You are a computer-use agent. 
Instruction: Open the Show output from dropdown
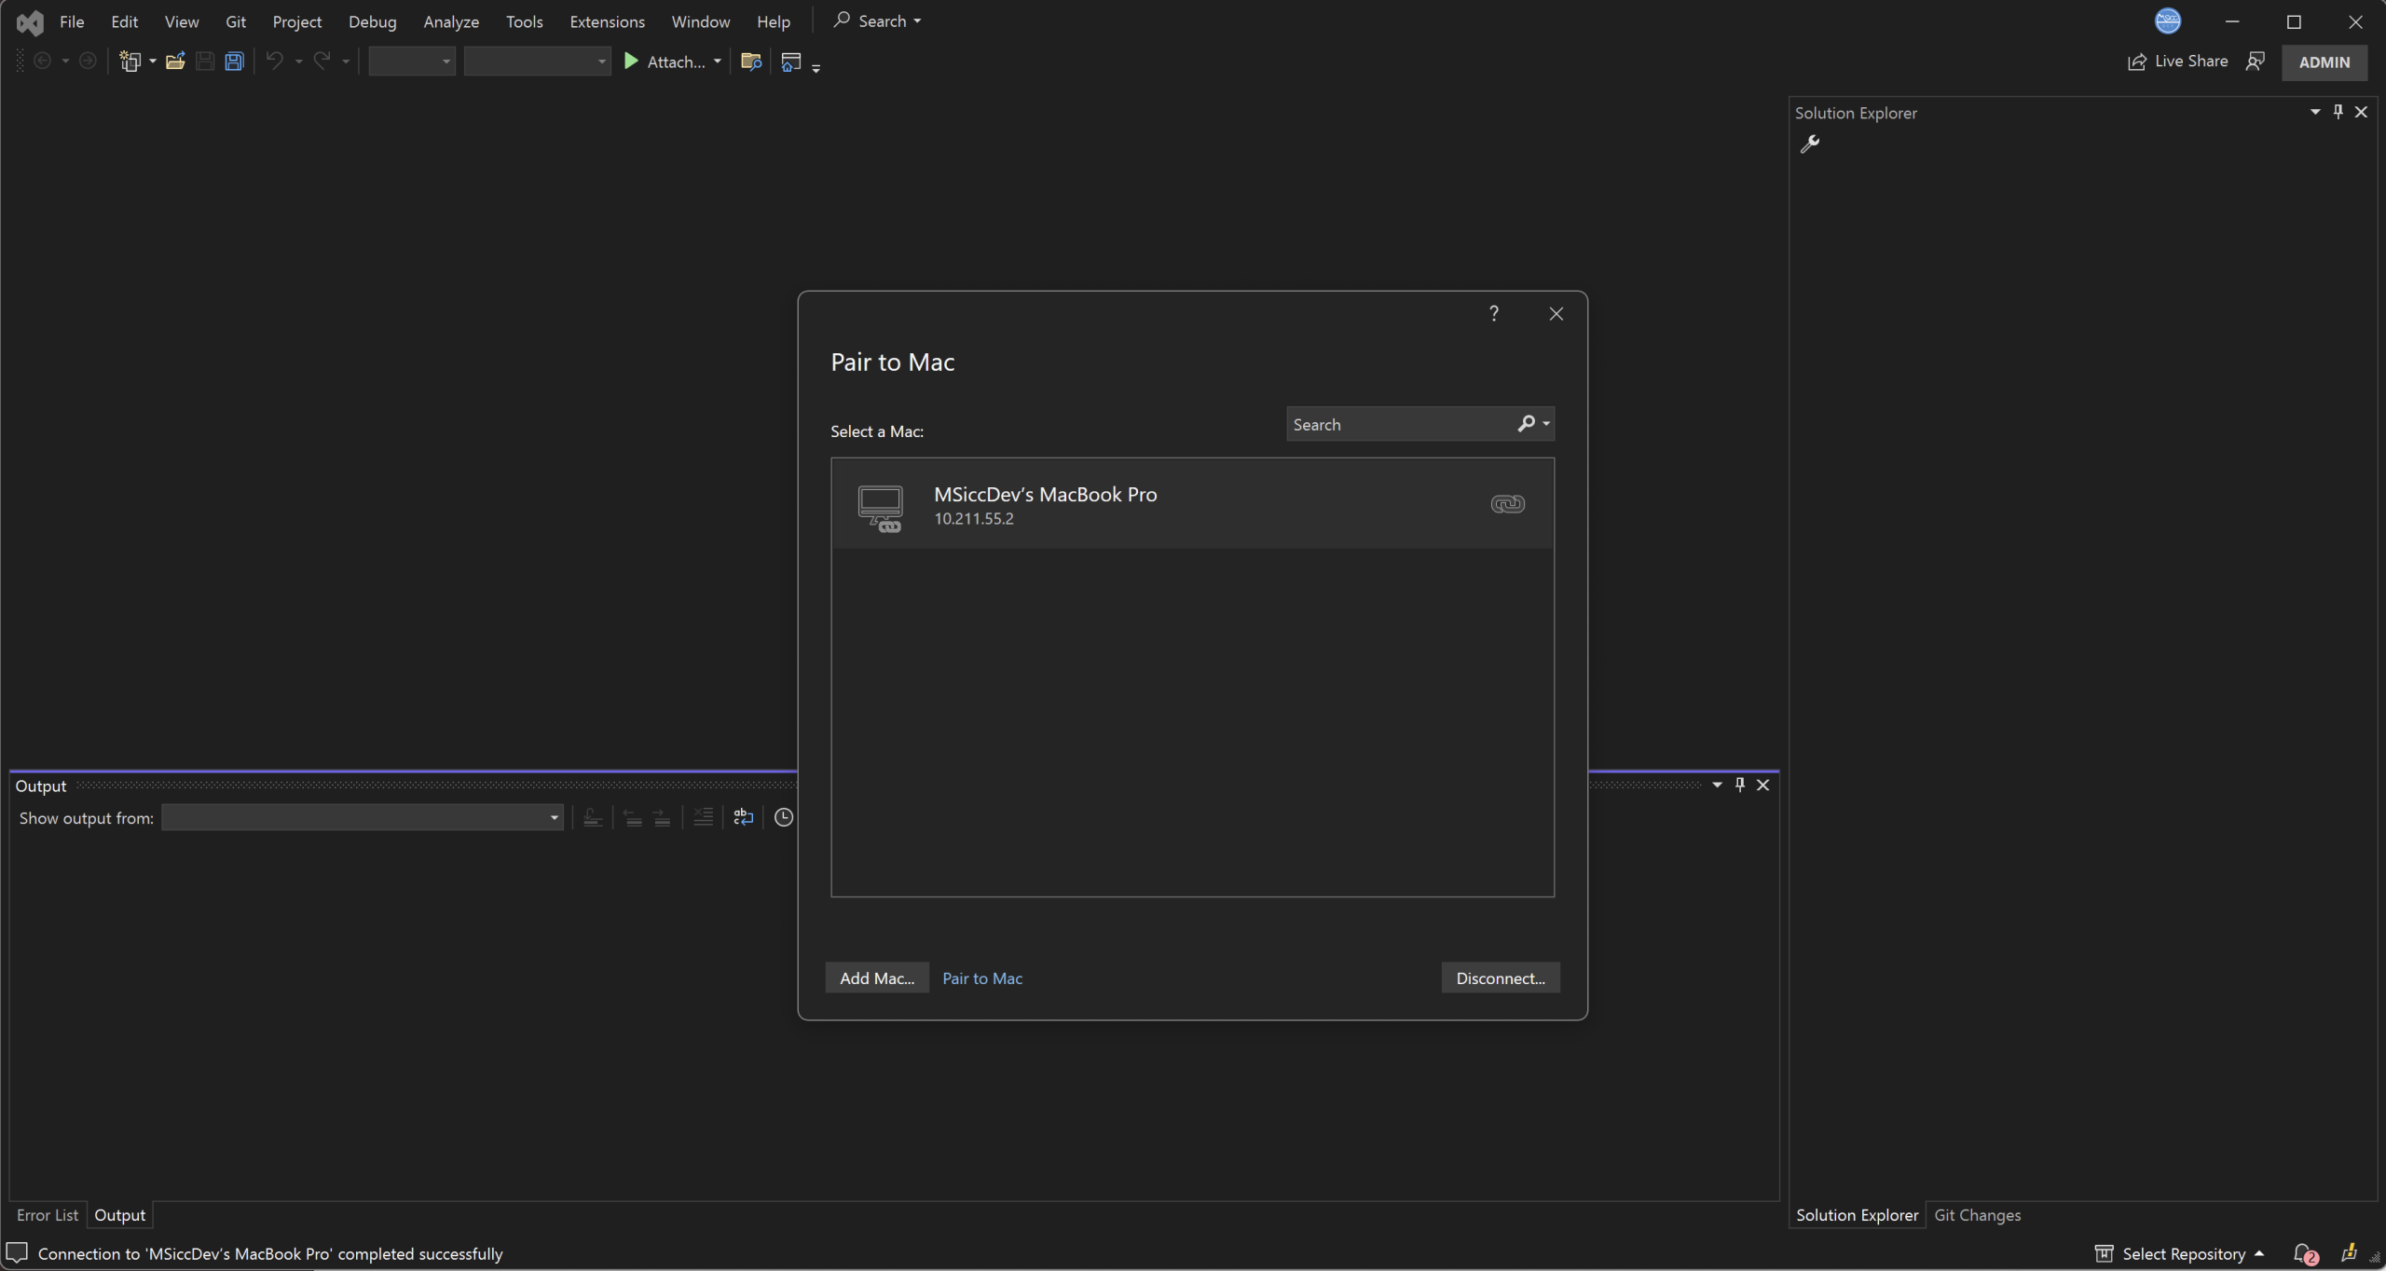(363, 817)
